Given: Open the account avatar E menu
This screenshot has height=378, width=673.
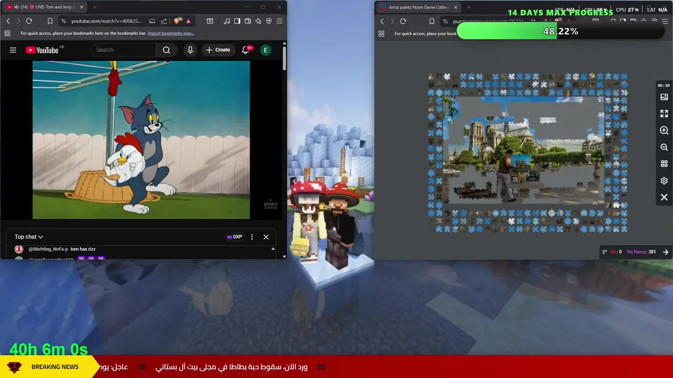Looking at the screenshot, I should 266,50.
